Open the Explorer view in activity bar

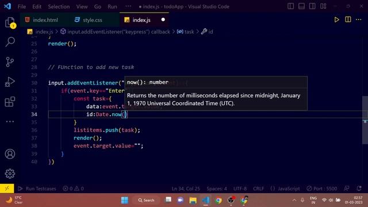10,22
